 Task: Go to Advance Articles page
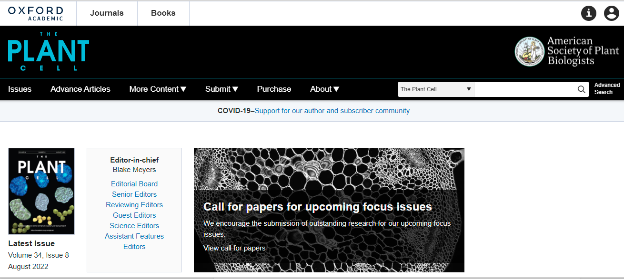[x=80, y=89]
